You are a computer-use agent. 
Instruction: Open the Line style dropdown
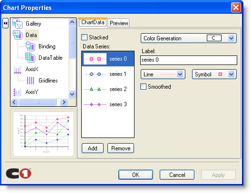180,74
